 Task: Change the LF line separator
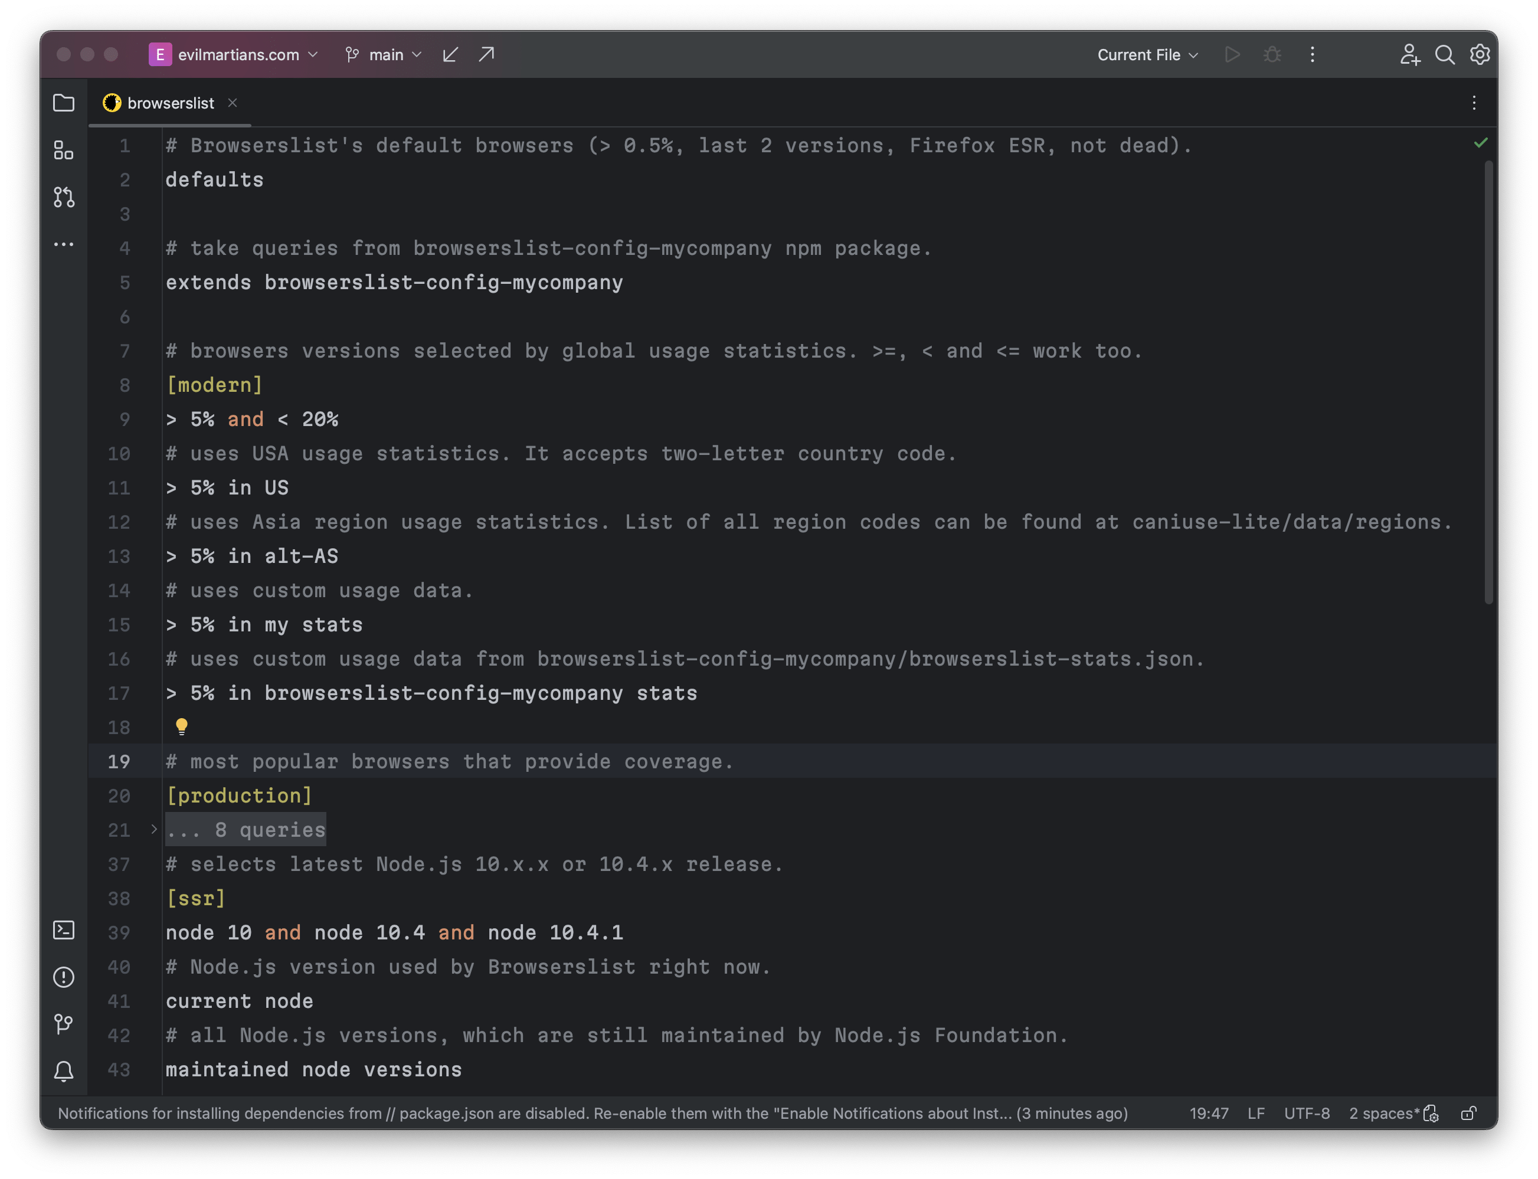[x=1256, y=1113]
